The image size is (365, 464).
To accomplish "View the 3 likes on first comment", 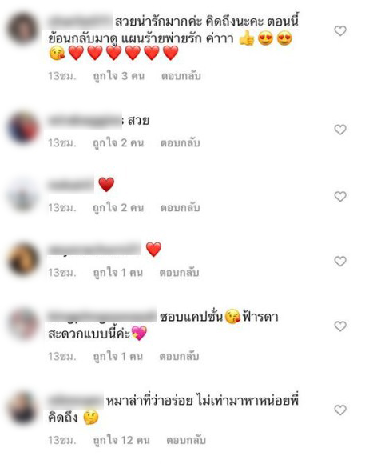I will pos(119,76).
